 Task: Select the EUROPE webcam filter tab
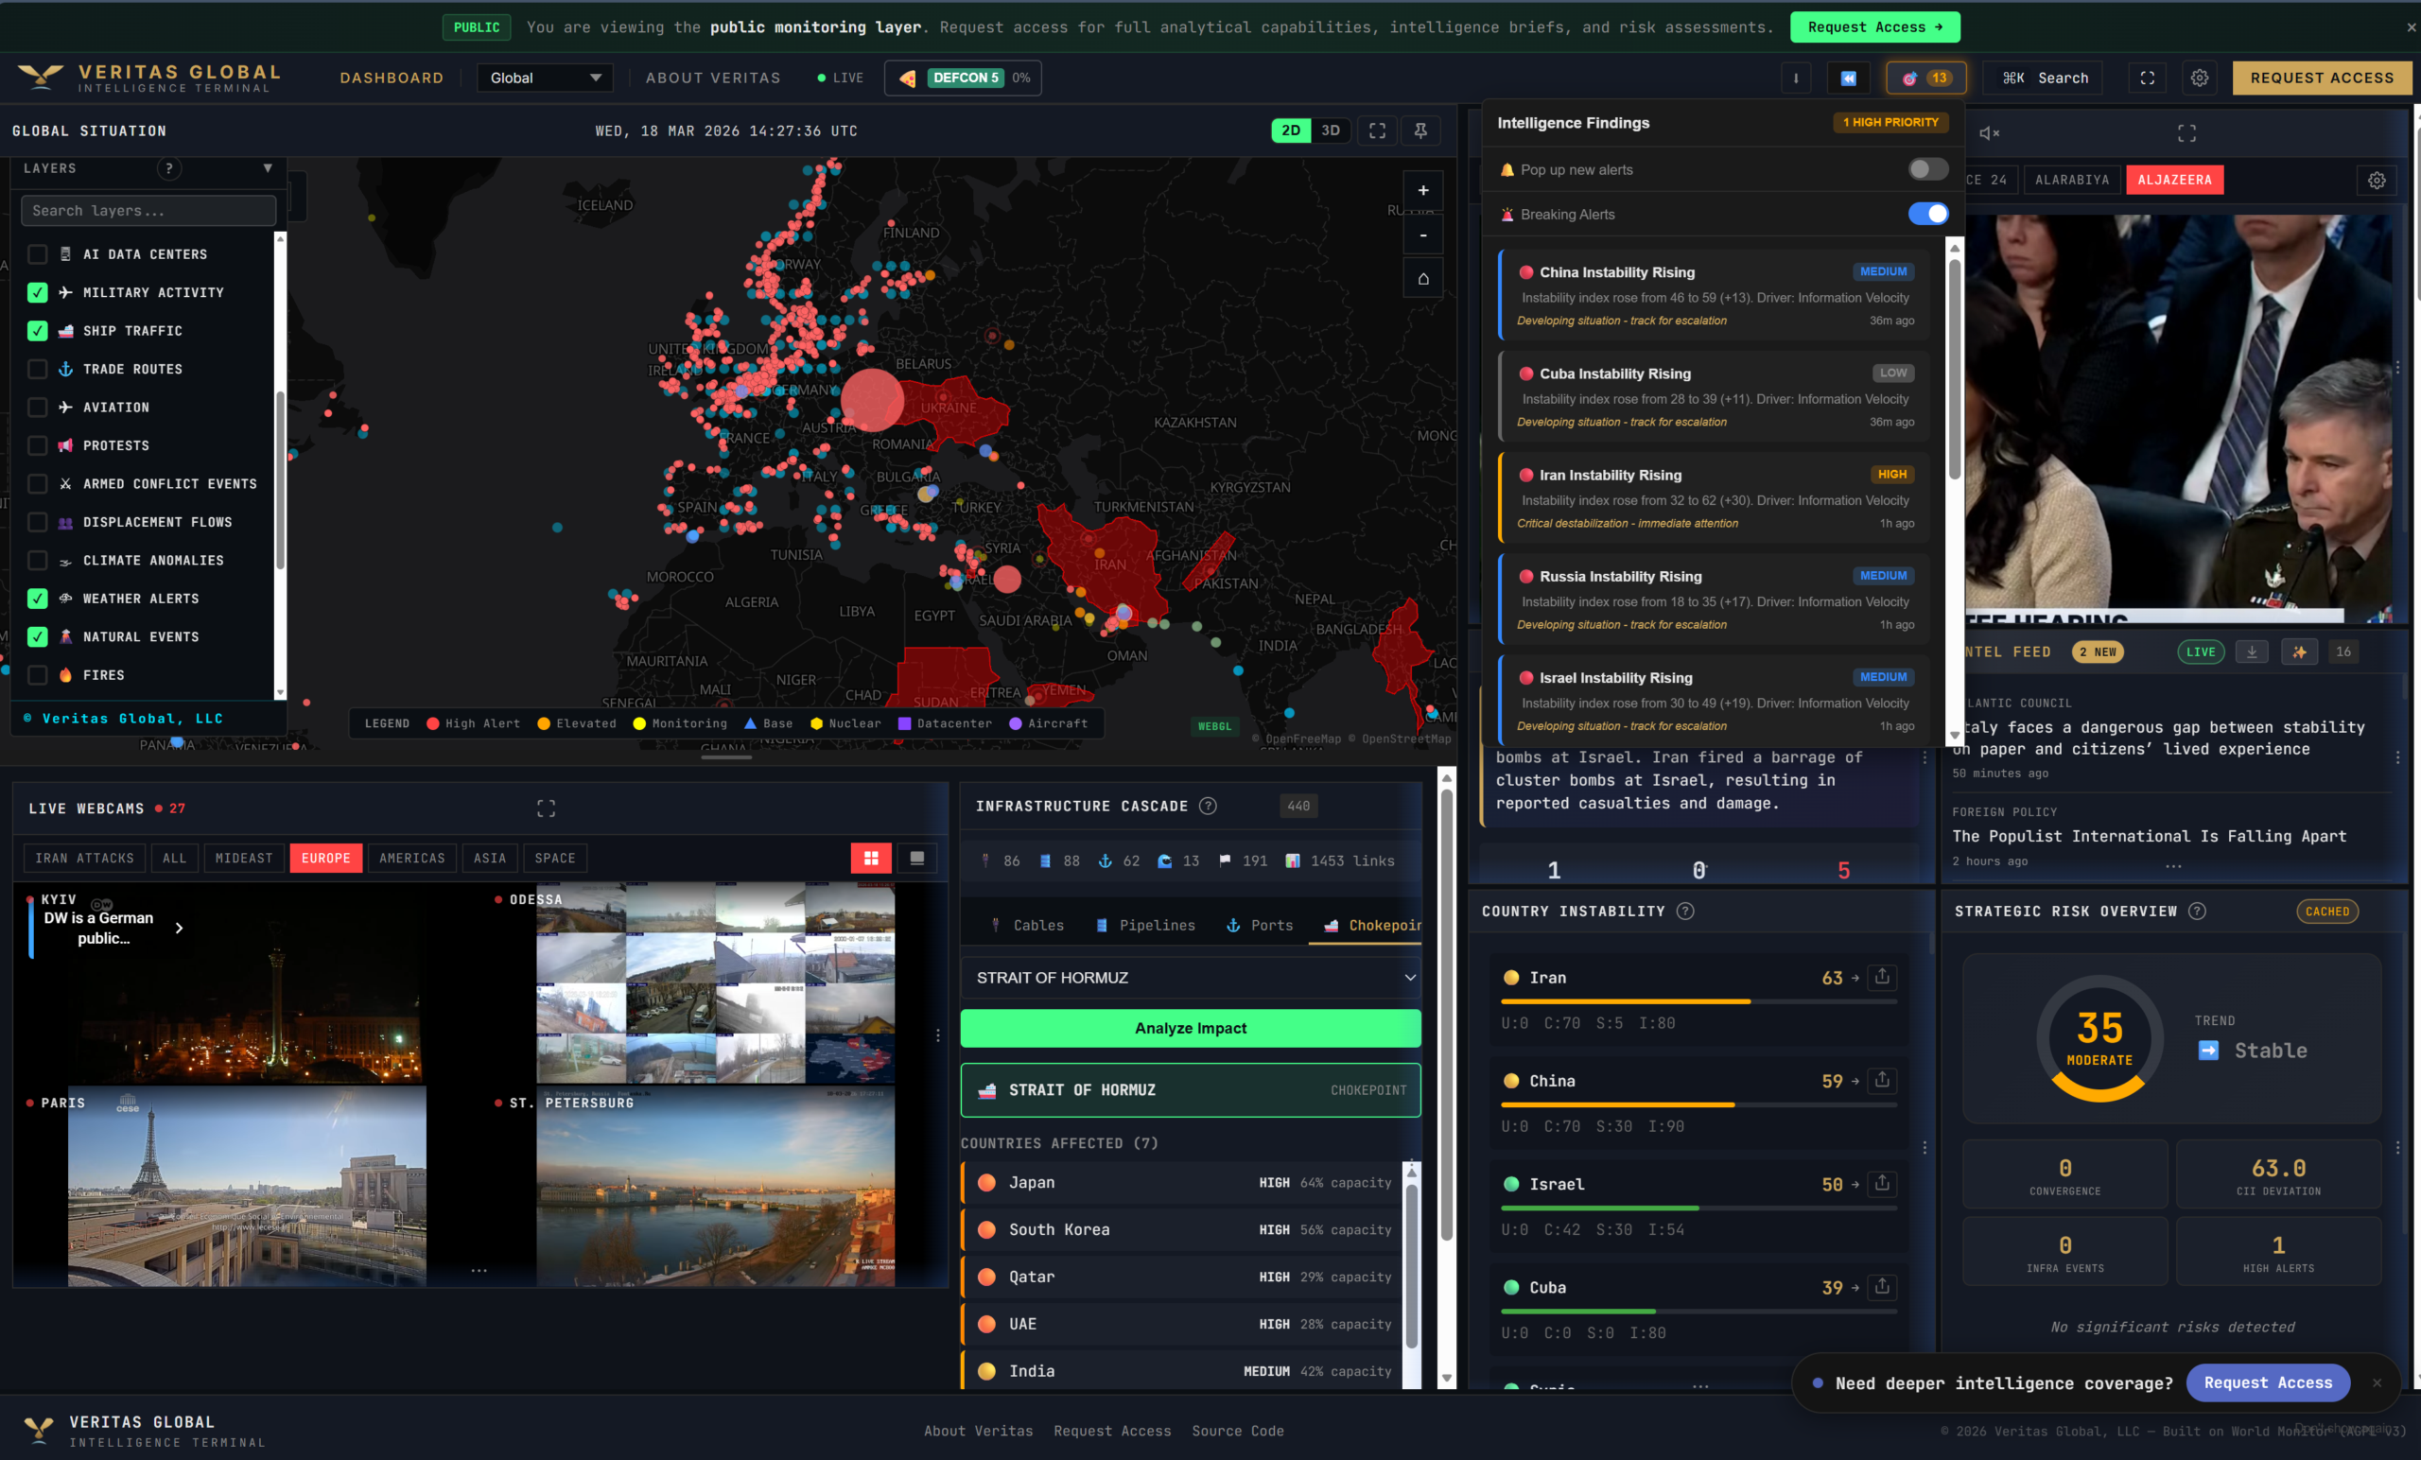click(x=325, y=858)
